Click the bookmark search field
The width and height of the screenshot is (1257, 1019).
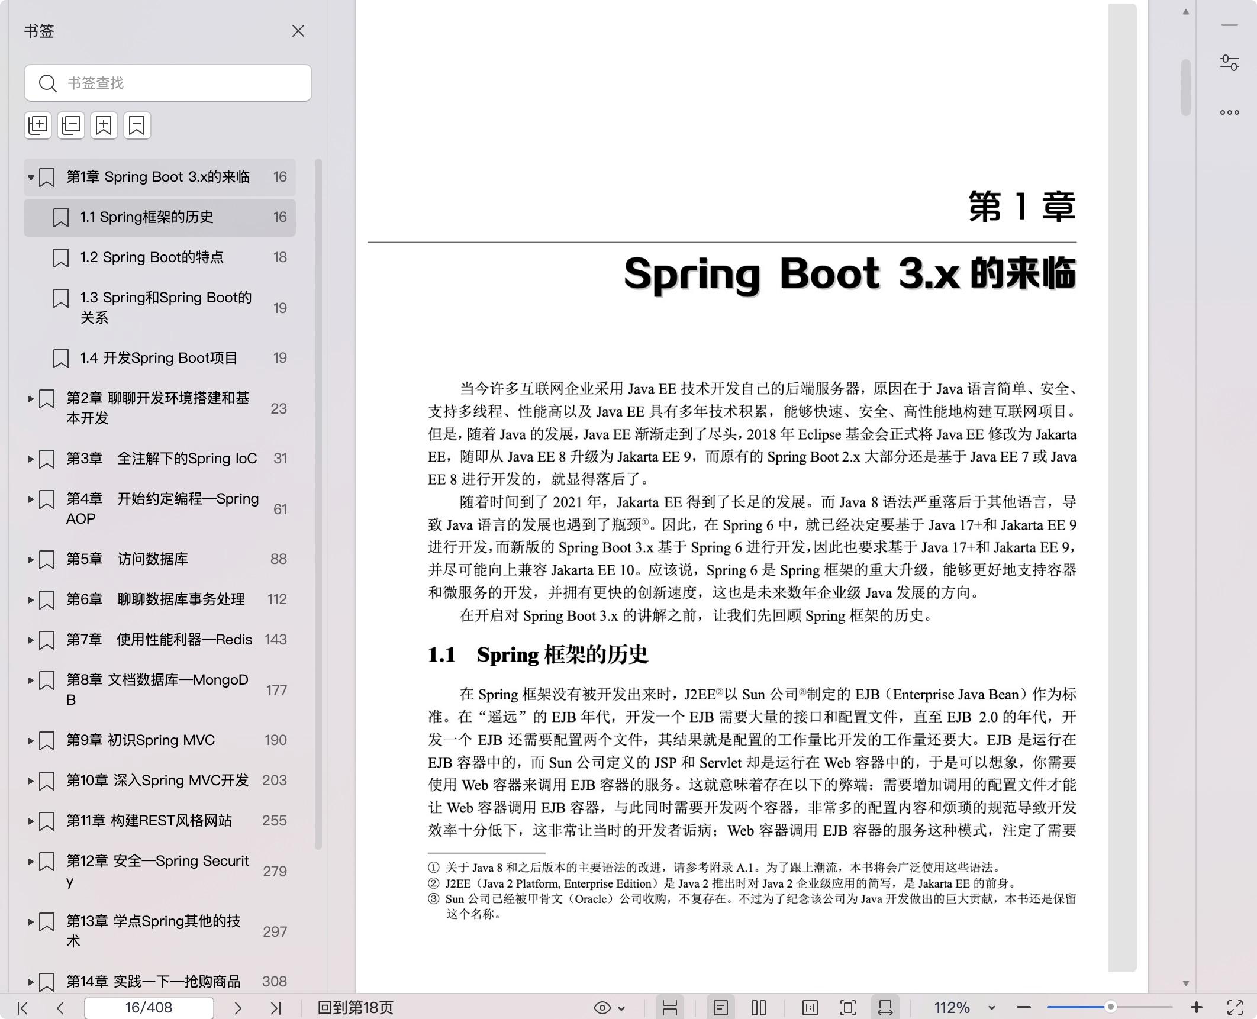pos(168,83)
